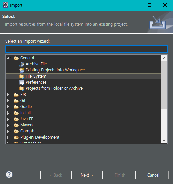Click the Git folder icon
The image size is (173, 184).
16,101
